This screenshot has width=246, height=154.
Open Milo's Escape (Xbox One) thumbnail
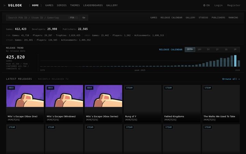tap(25, 96)
